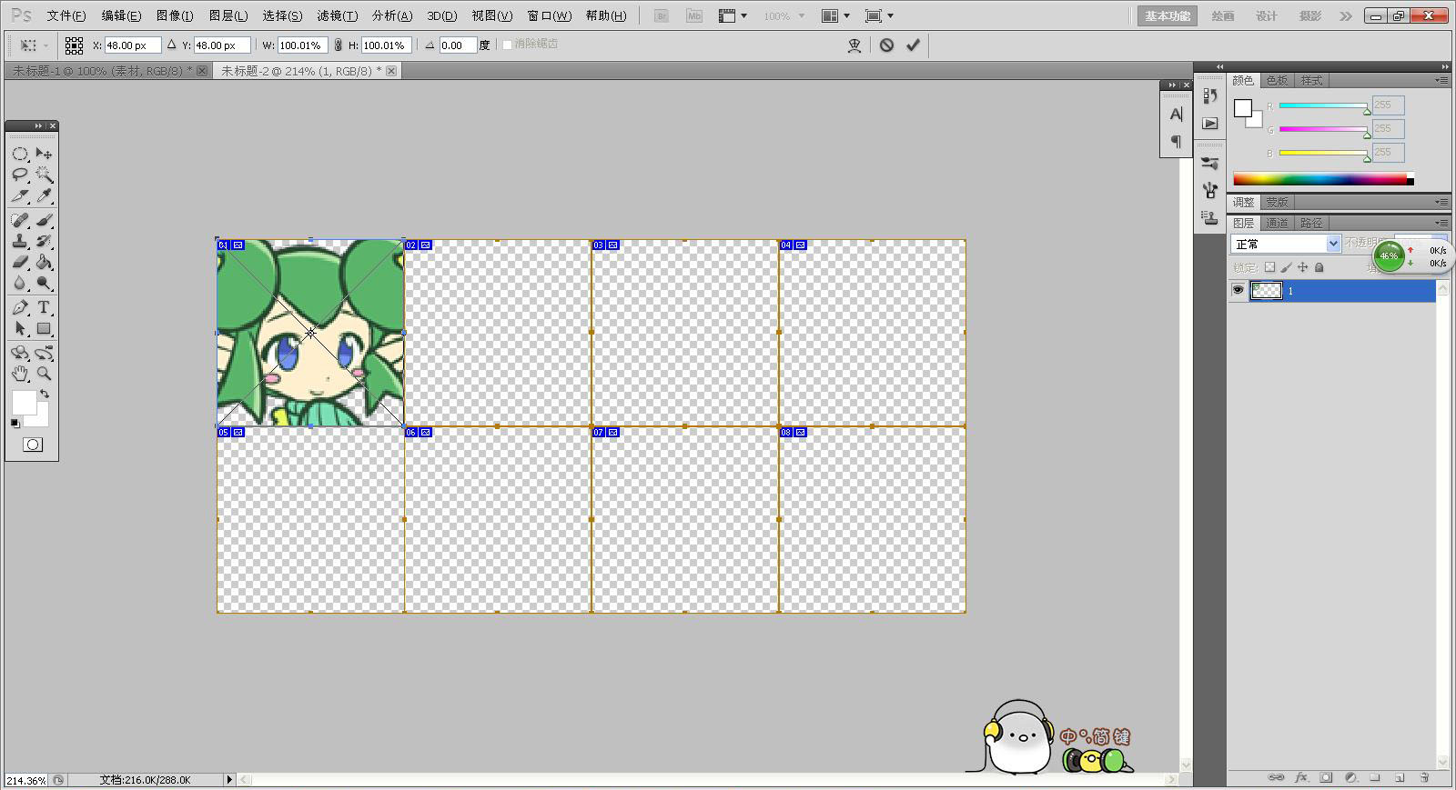The height and width of the screenshot is (790, 1456).
Task: Select the Lasso tool
Action: (20, 175)
